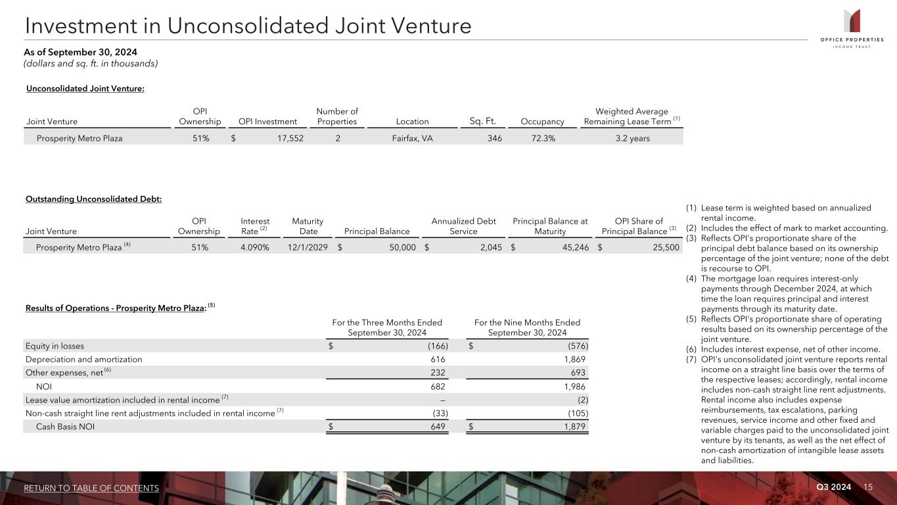Click the Equity in losses row label

pyautogui.click(x=55, y=346)
